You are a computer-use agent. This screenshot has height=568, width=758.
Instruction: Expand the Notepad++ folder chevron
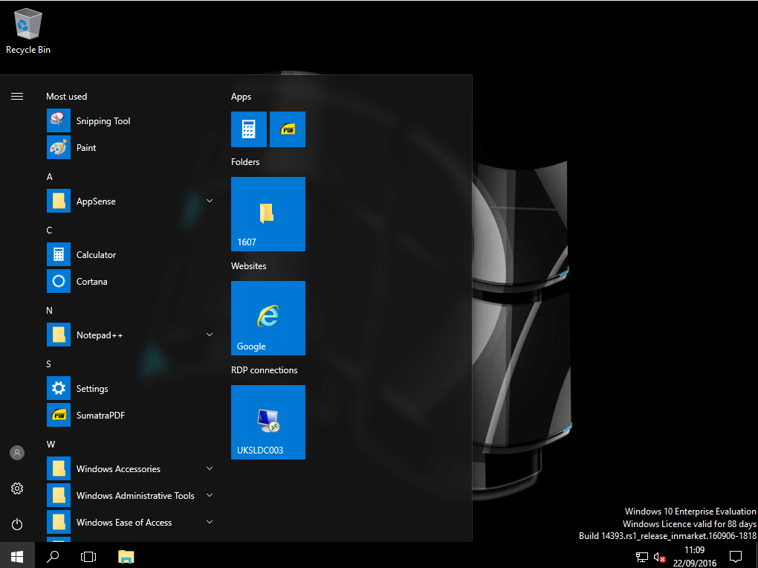point(210,335)
